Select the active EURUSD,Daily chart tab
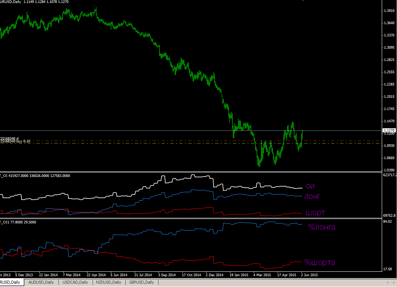397x287 pixels. tap(10, 282)
